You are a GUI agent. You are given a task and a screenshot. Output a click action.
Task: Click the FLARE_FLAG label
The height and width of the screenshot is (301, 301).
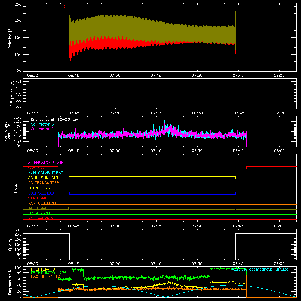(39, 188)
